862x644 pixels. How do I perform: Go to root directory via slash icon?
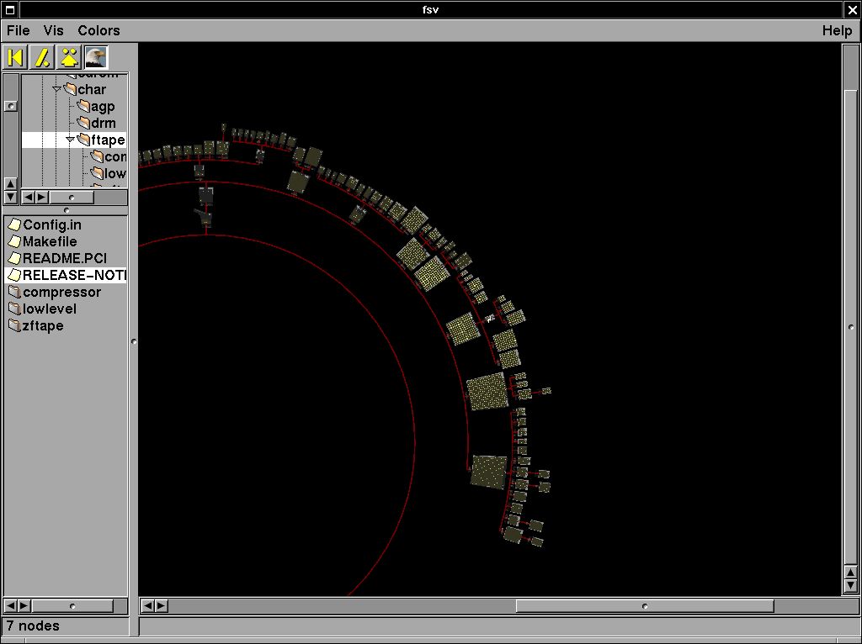pos(42,57)
